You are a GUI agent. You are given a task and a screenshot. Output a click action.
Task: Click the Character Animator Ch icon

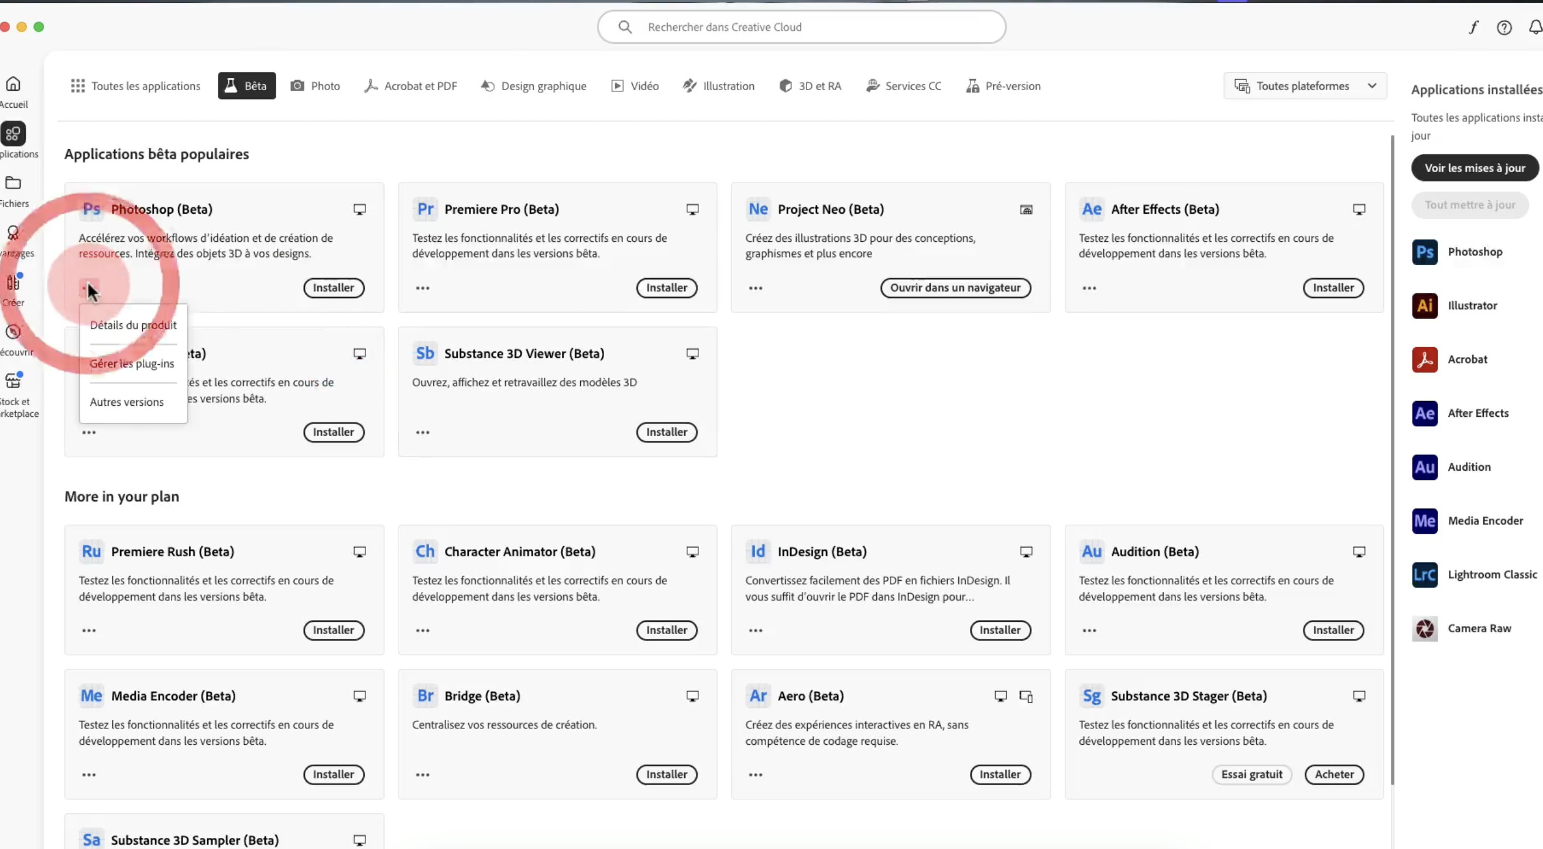click(425, 551)
